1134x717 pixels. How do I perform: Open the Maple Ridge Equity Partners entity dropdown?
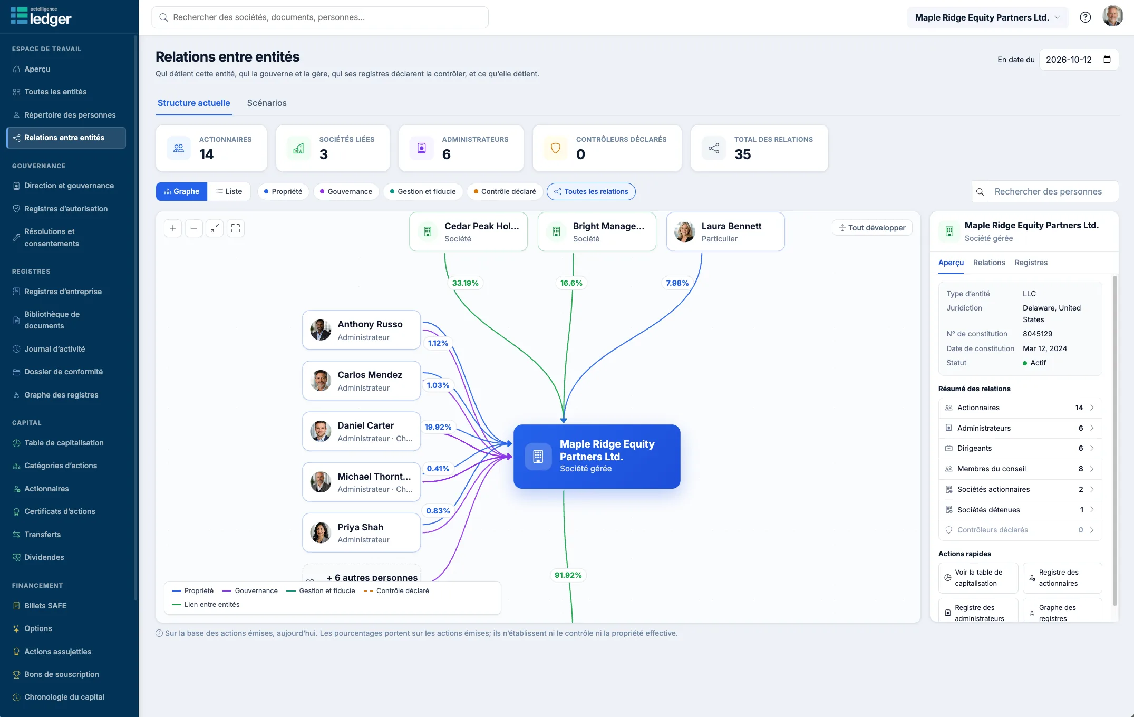(987, 17)
